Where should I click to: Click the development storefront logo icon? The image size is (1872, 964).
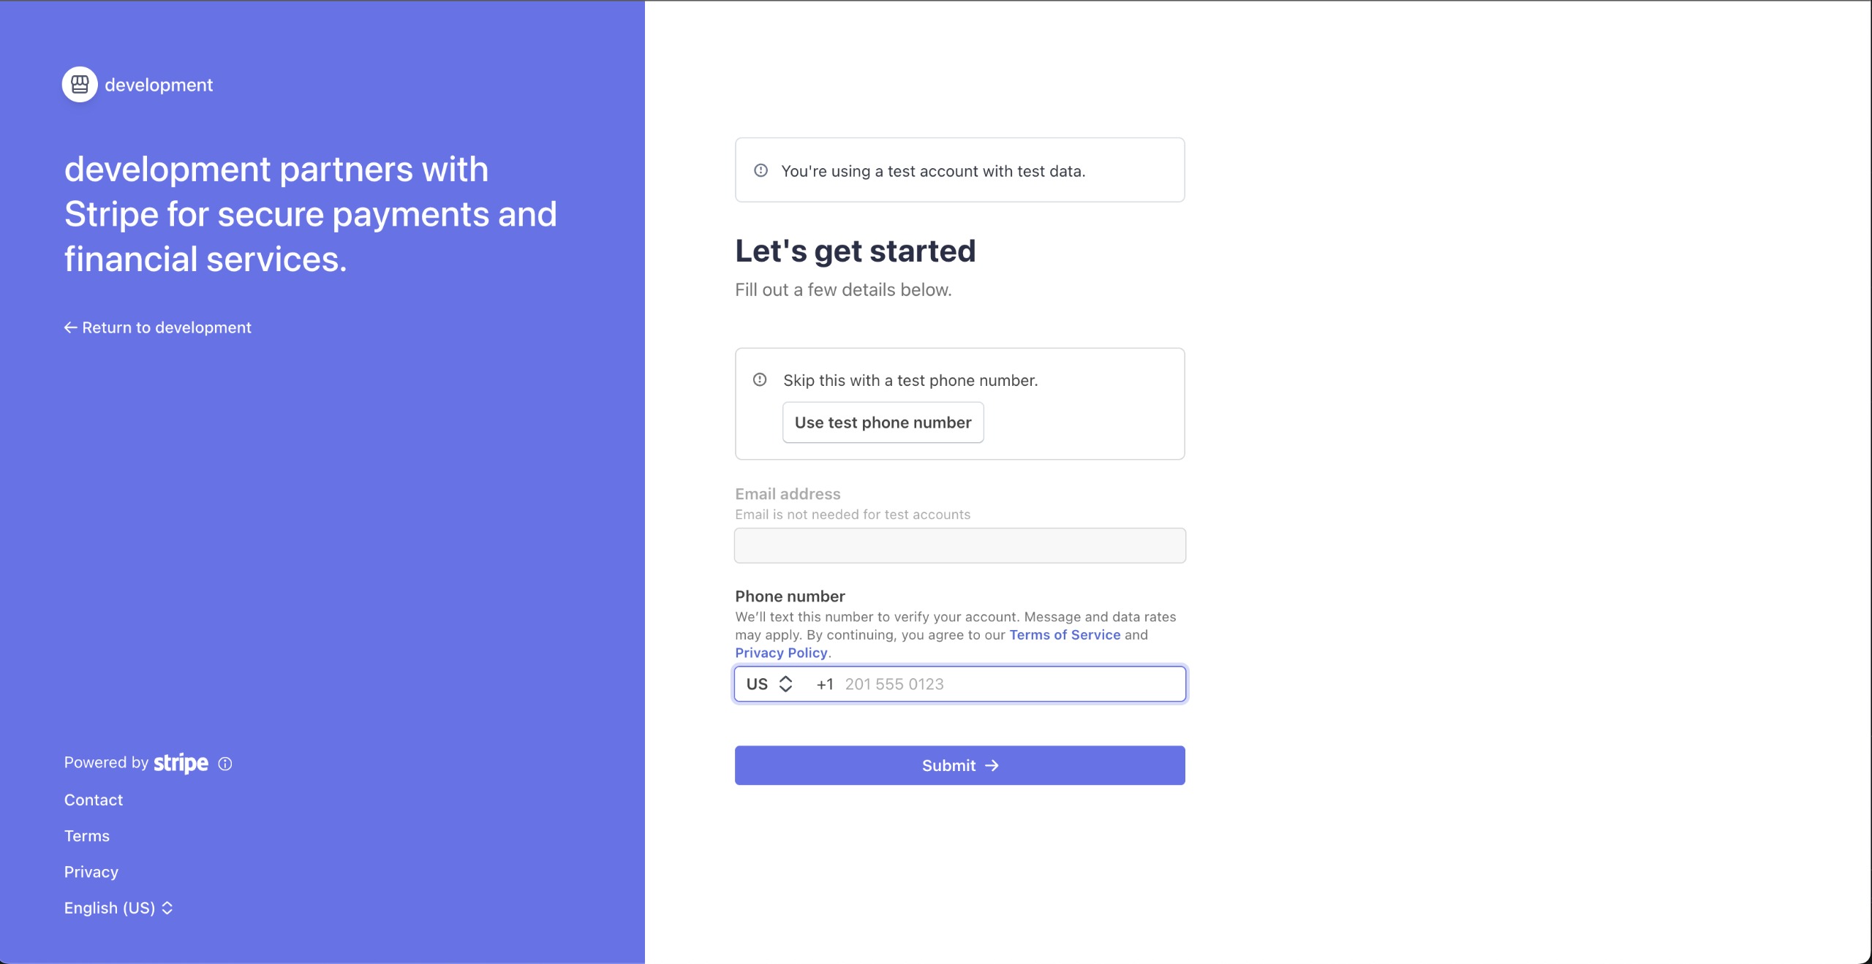80,85
